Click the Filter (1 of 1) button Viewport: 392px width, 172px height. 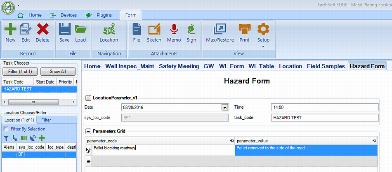point(20,72)
